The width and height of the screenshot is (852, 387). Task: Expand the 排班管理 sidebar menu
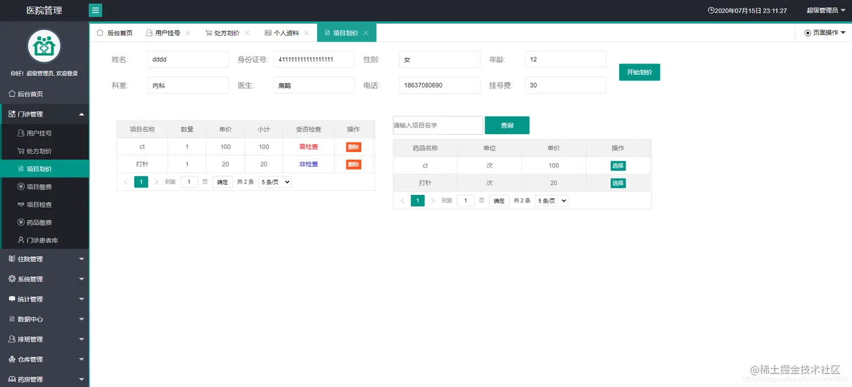click(45, 339)
